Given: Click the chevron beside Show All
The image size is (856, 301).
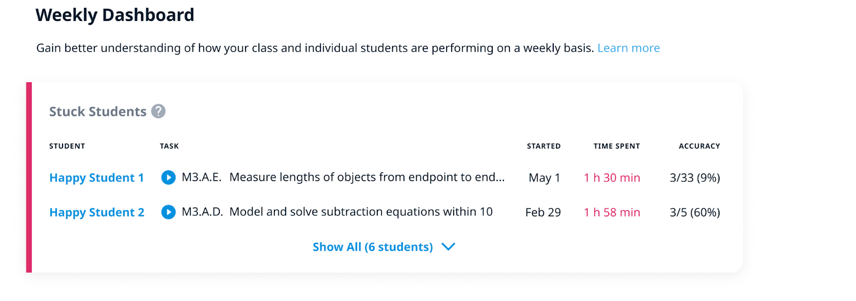Looking at the screenshot, I should [x=448, y=247].
